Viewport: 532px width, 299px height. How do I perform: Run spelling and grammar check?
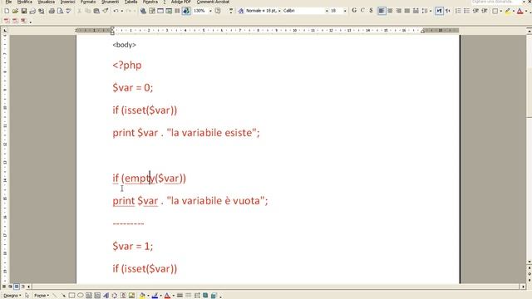(x=68, y=11)
